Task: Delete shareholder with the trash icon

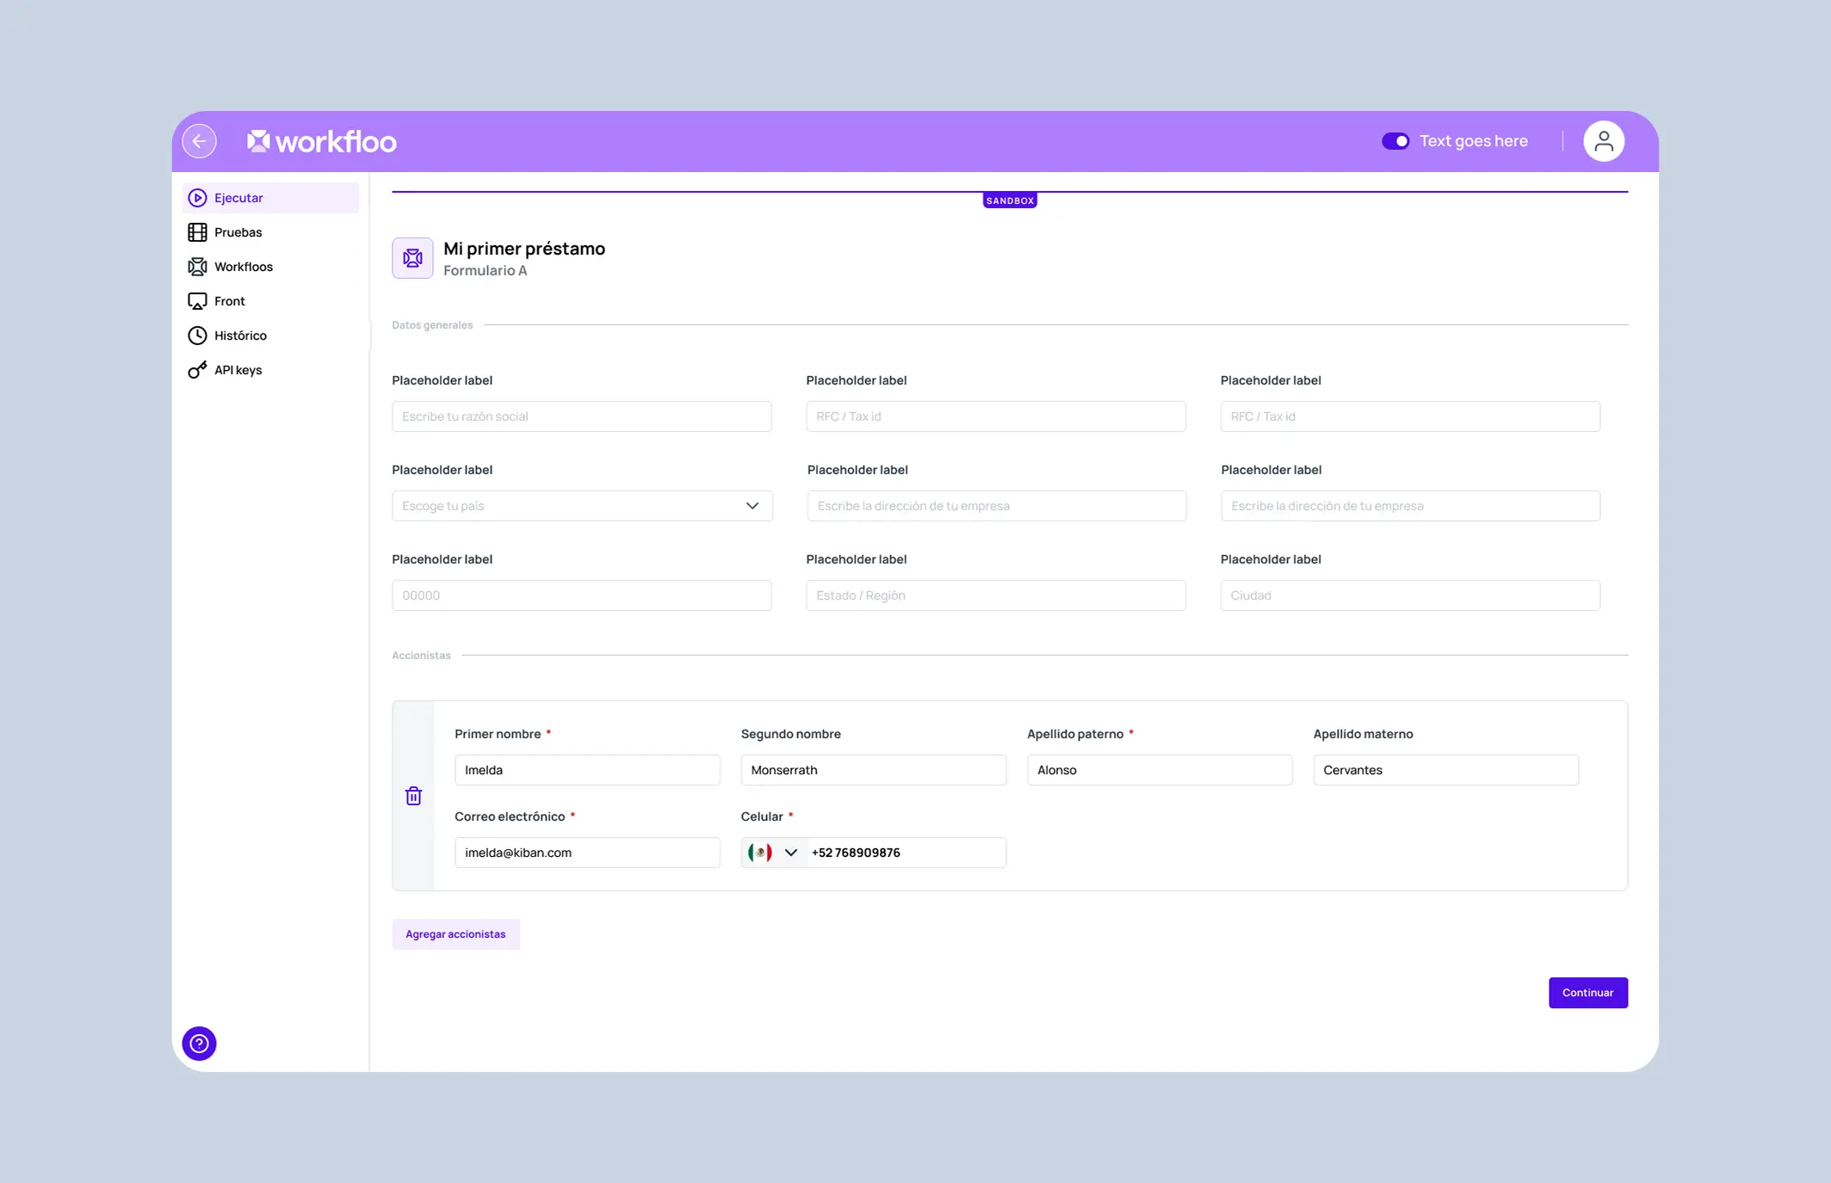Action: (x=413, y=796)
